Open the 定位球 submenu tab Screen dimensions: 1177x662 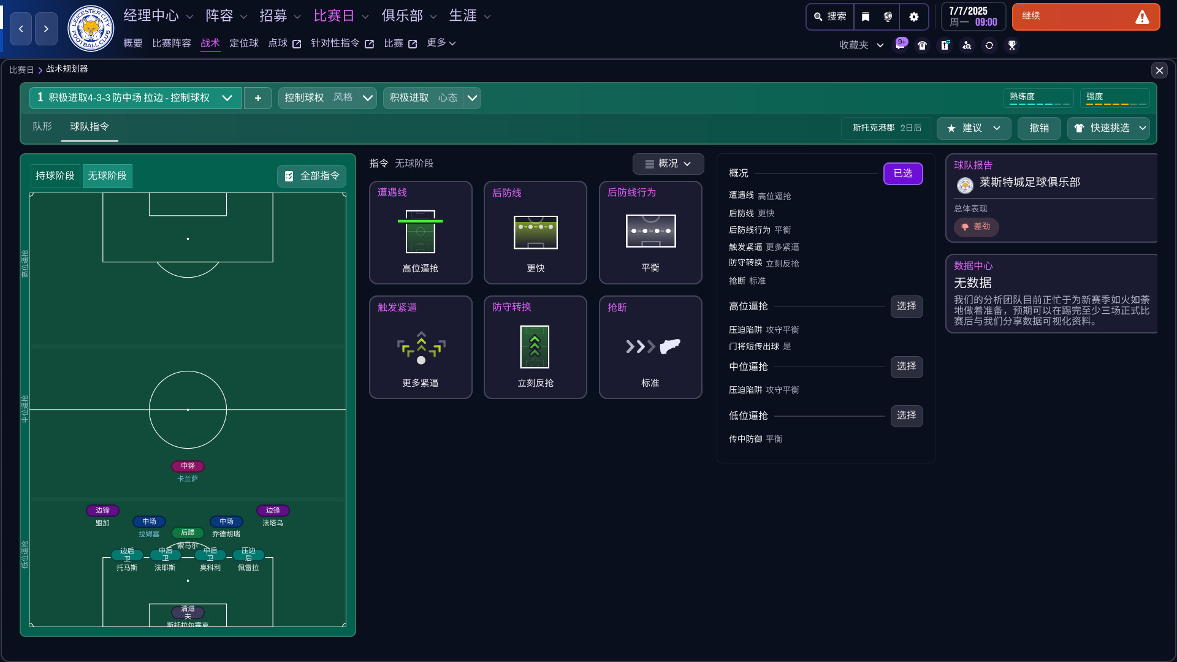tap(244, 43)
